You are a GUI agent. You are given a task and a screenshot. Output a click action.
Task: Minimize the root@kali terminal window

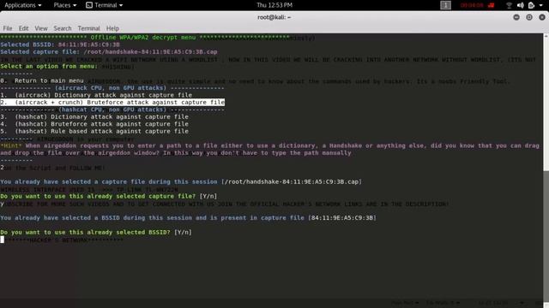point(516,17)
